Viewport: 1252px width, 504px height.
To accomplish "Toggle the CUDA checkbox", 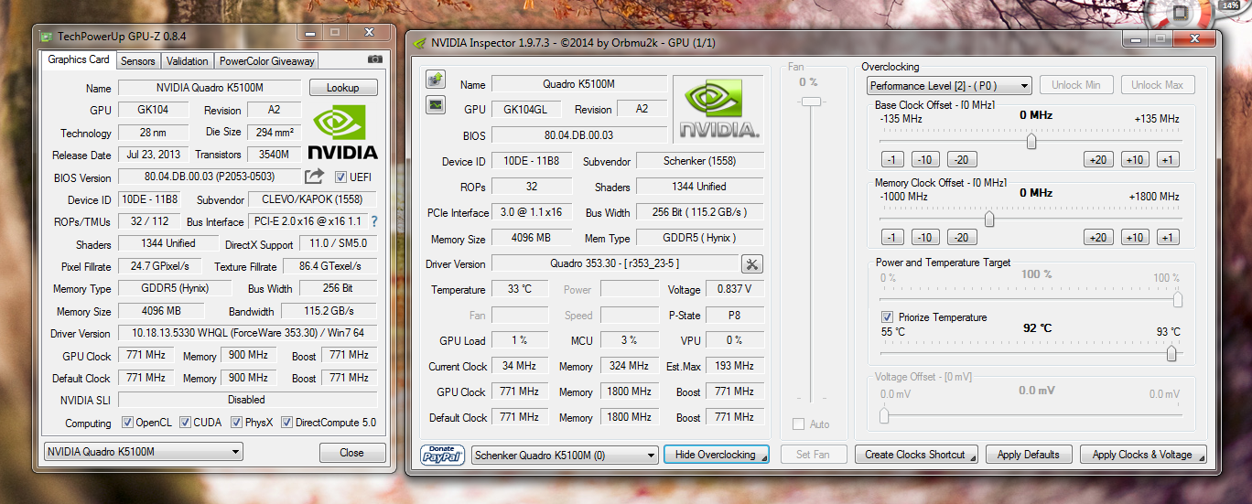I will (186, 423).
